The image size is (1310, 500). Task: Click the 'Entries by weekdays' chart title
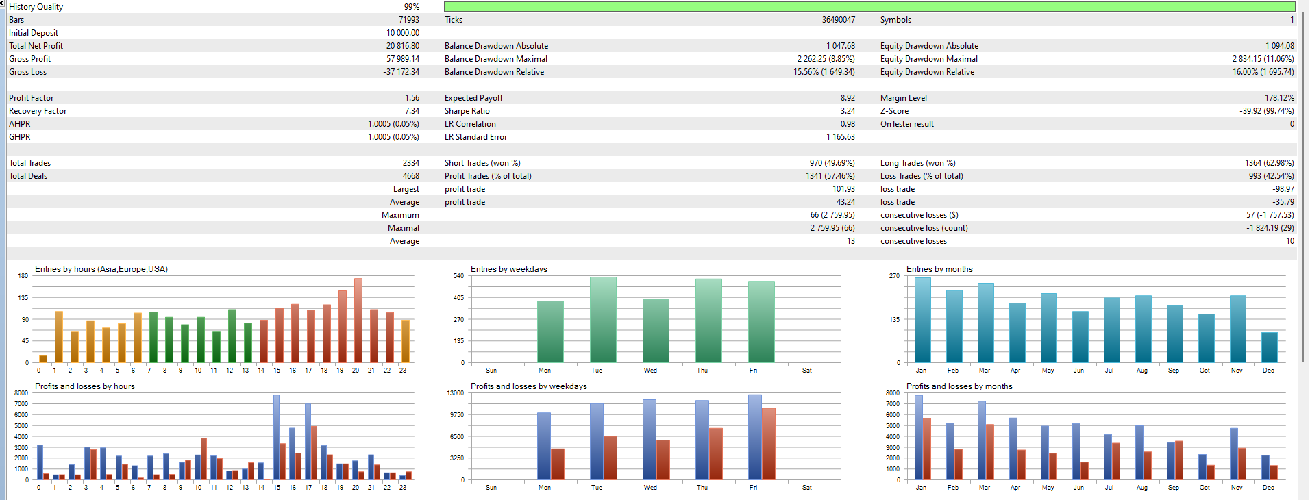point(509,269)
